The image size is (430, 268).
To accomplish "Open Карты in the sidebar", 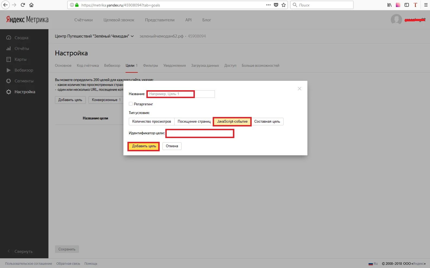I will coord(21,59).
